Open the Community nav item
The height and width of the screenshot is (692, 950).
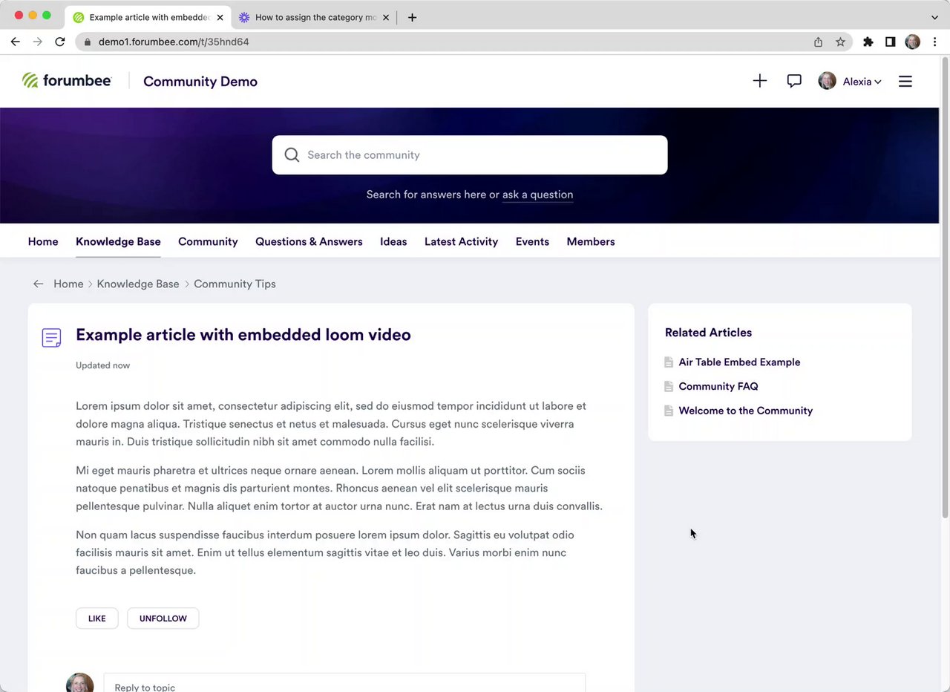coord(208,241)
